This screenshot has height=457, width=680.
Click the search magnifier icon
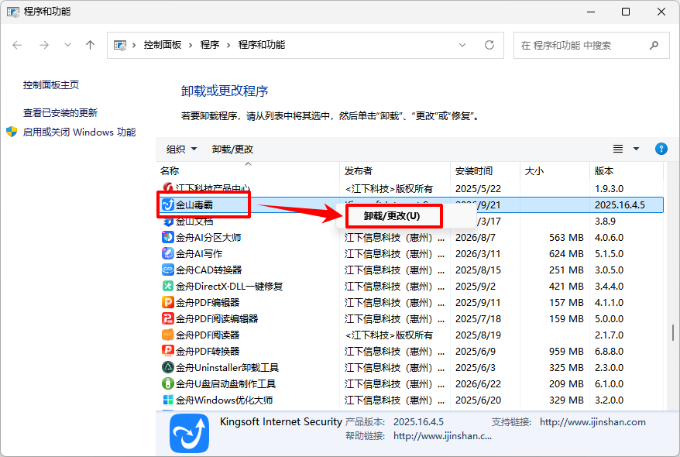654,45
